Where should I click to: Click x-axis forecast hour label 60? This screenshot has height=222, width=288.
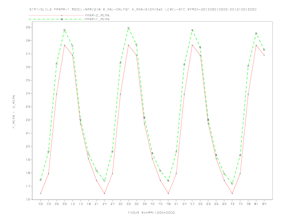coord(200,204)
